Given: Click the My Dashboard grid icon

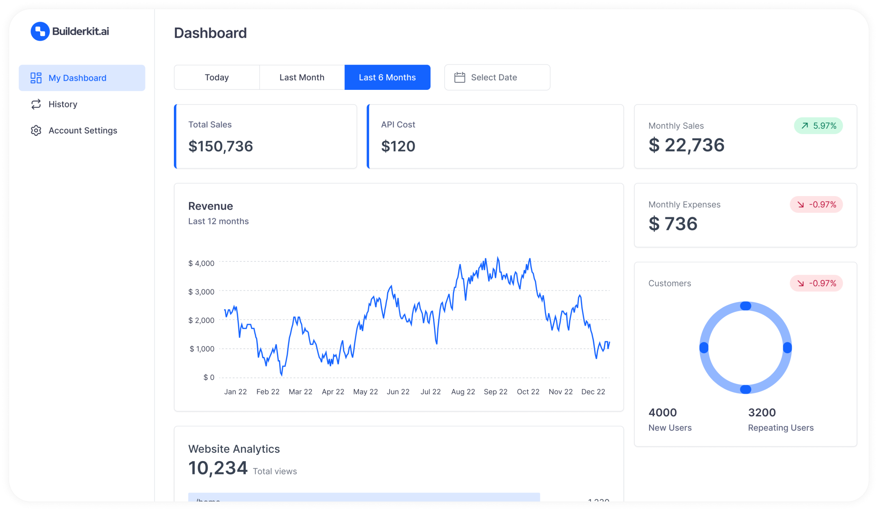Looking at the screenshot, I should (x=36, y=78).
